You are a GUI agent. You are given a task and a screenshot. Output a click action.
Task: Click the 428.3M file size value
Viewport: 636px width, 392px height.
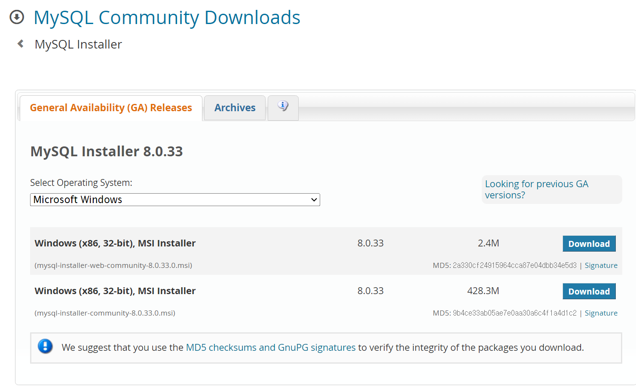(x=483, y=291)
